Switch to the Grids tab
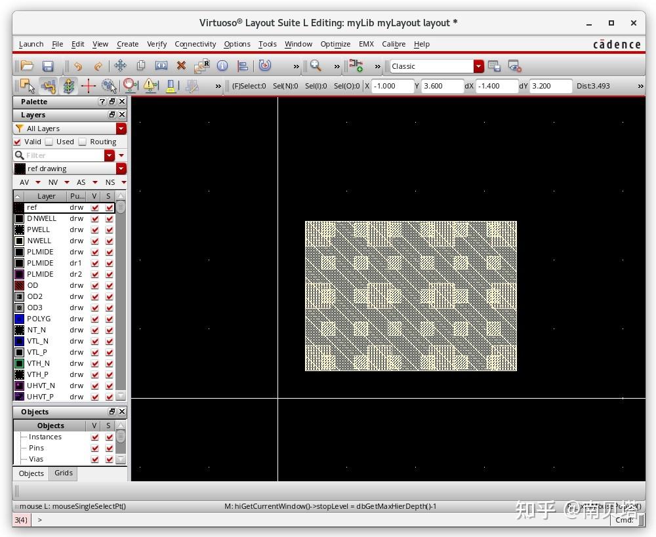The image size is (656, 537). (x=64, y=473)
